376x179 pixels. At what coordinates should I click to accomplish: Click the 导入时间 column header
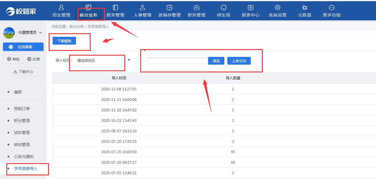pyautogui.click(x=119, y=78)
